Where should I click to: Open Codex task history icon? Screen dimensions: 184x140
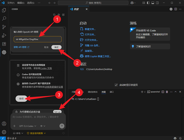tap(54, 15)
